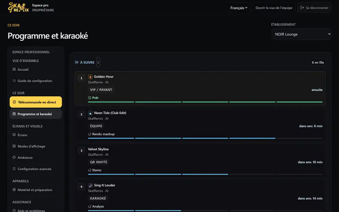Click the Accueil grid icon
Image resolution: width=339 pixels, height=212 pixels.
(14, 70)
